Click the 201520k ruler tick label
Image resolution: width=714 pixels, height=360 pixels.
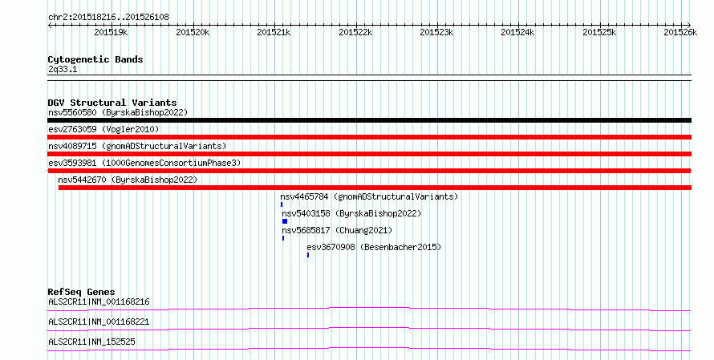193,32
